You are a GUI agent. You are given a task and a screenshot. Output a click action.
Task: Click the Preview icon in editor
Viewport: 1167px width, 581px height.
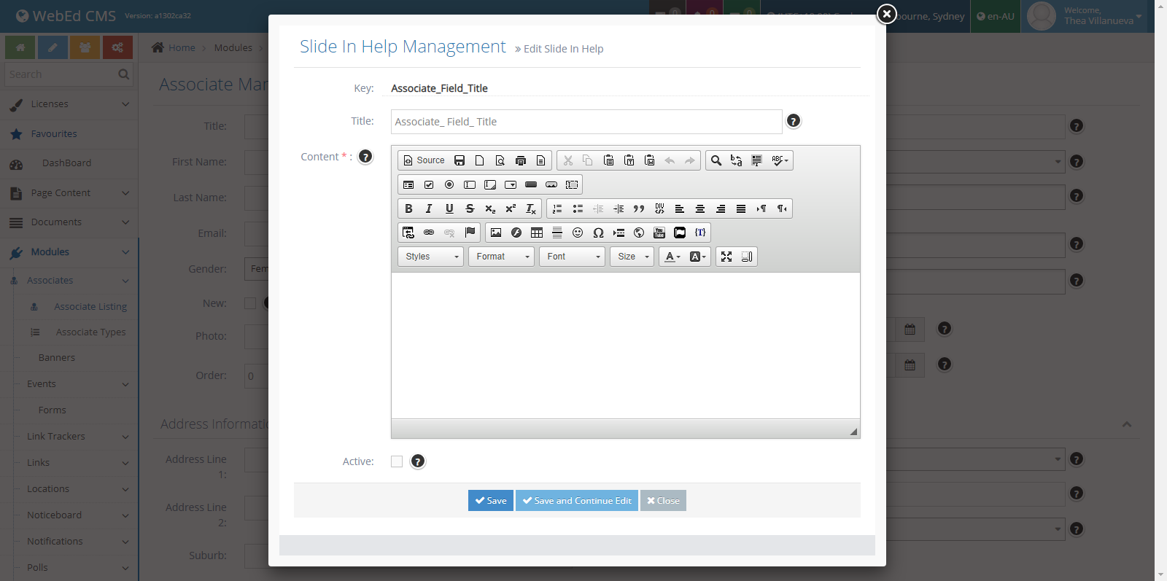point(500,160)
